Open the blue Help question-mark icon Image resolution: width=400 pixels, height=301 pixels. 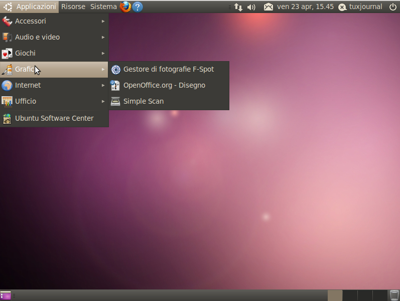[138, 7]
